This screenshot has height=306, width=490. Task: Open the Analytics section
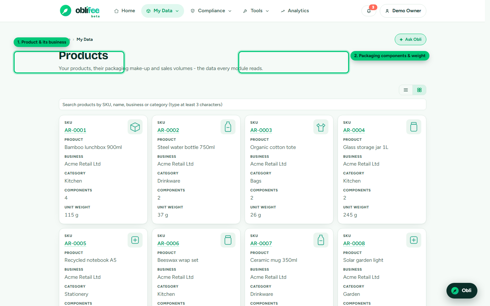(x=295, y=11)
